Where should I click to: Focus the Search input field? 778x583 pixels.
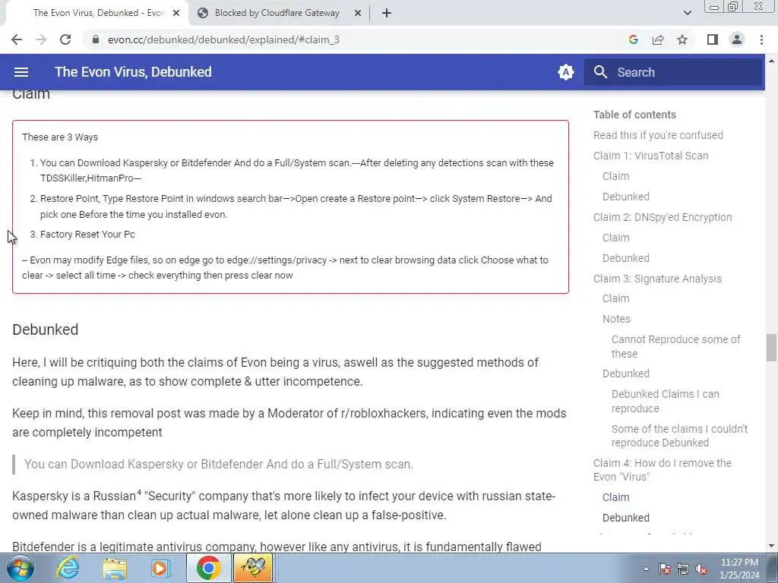point(673,72)
